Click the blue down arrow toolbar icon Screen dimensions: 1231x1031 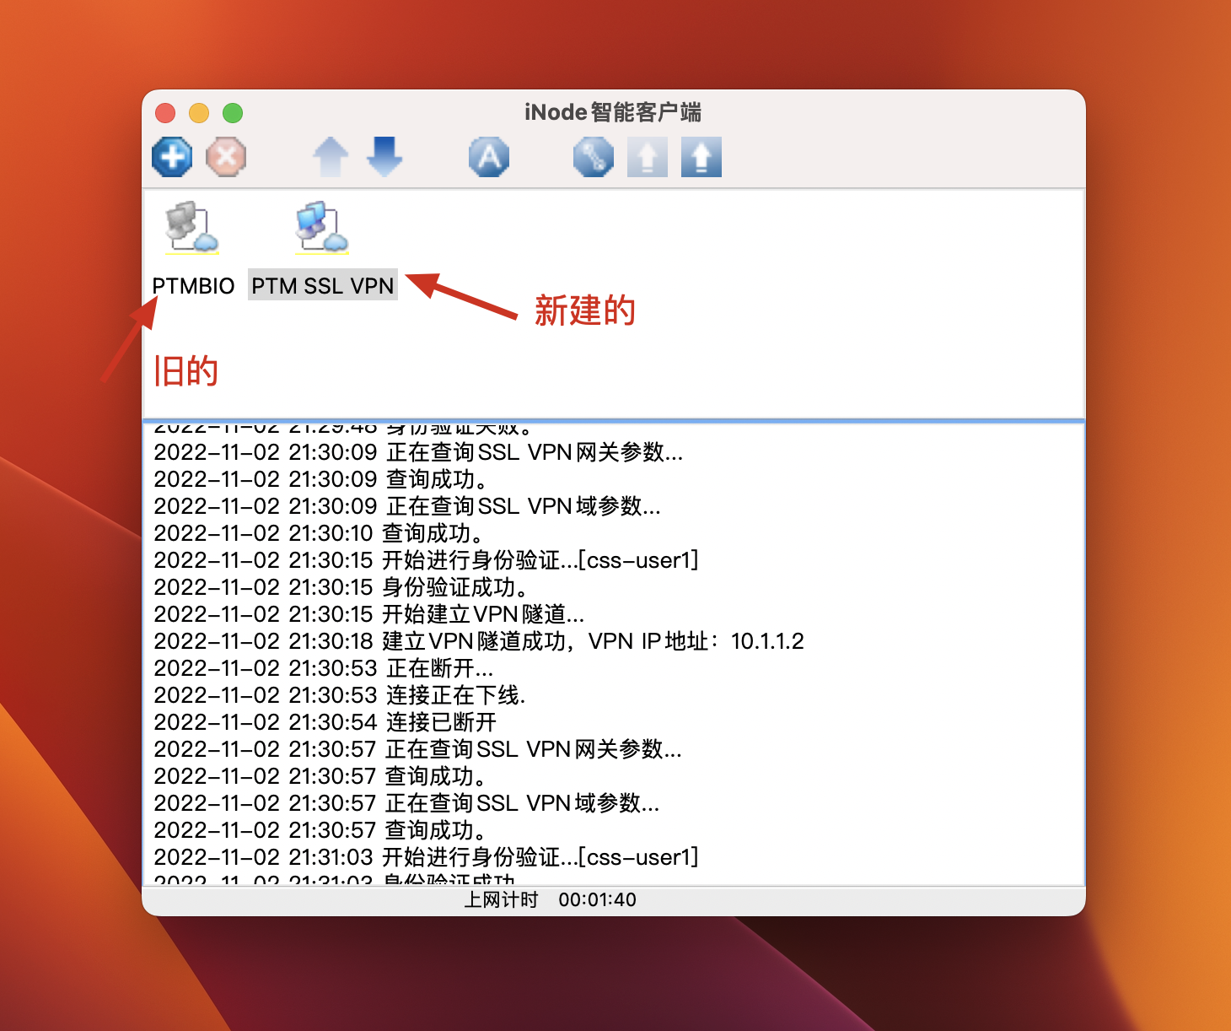[x=384, y=157]
